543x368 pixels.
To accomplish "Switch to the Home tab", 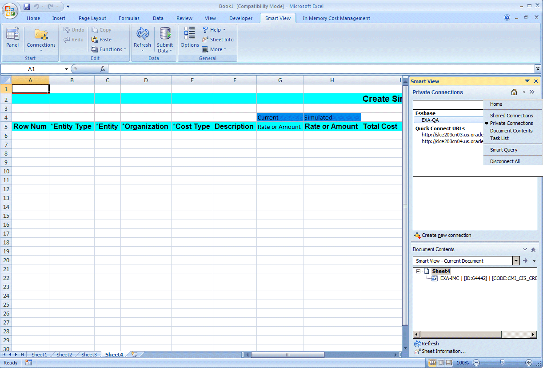I will click(x=33, y=18).
